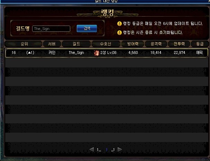Select the 수호신 guardian column header
210x161 pixels.
(x=106, y=44)
